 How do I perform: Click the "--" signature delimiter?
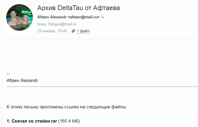8,74
